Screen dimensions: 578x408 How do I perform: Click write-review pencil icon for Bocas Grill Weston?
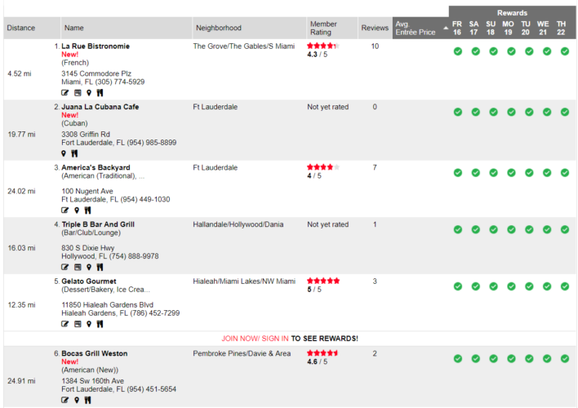64,400
